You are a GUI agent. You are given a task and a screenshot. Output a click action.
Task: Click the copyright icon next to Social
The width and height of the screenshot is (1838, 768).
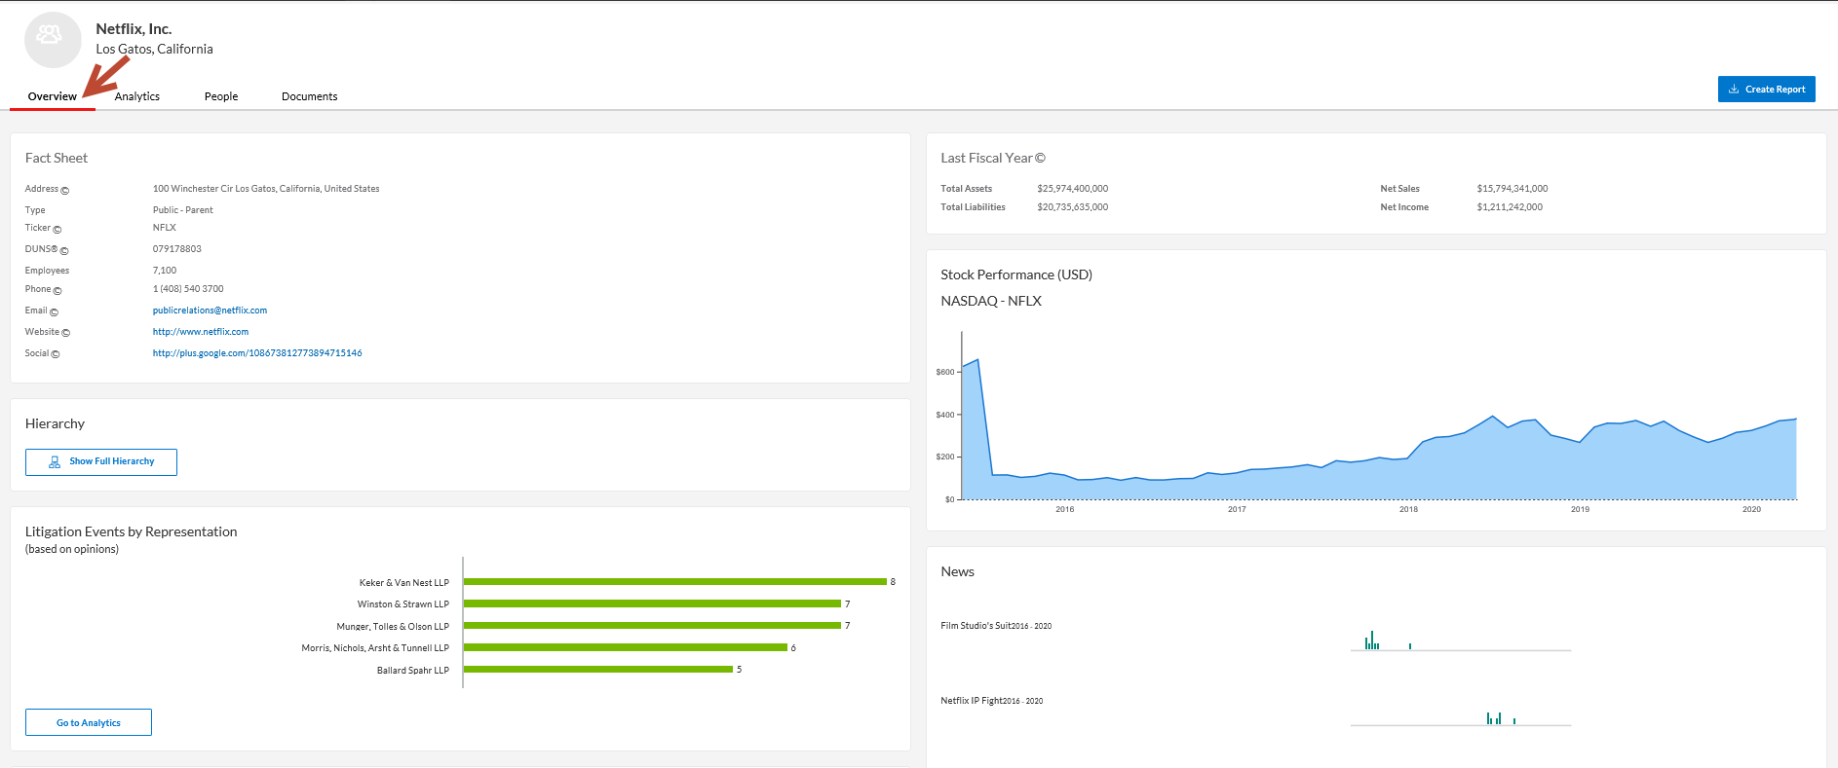click(x=56, y=354)
